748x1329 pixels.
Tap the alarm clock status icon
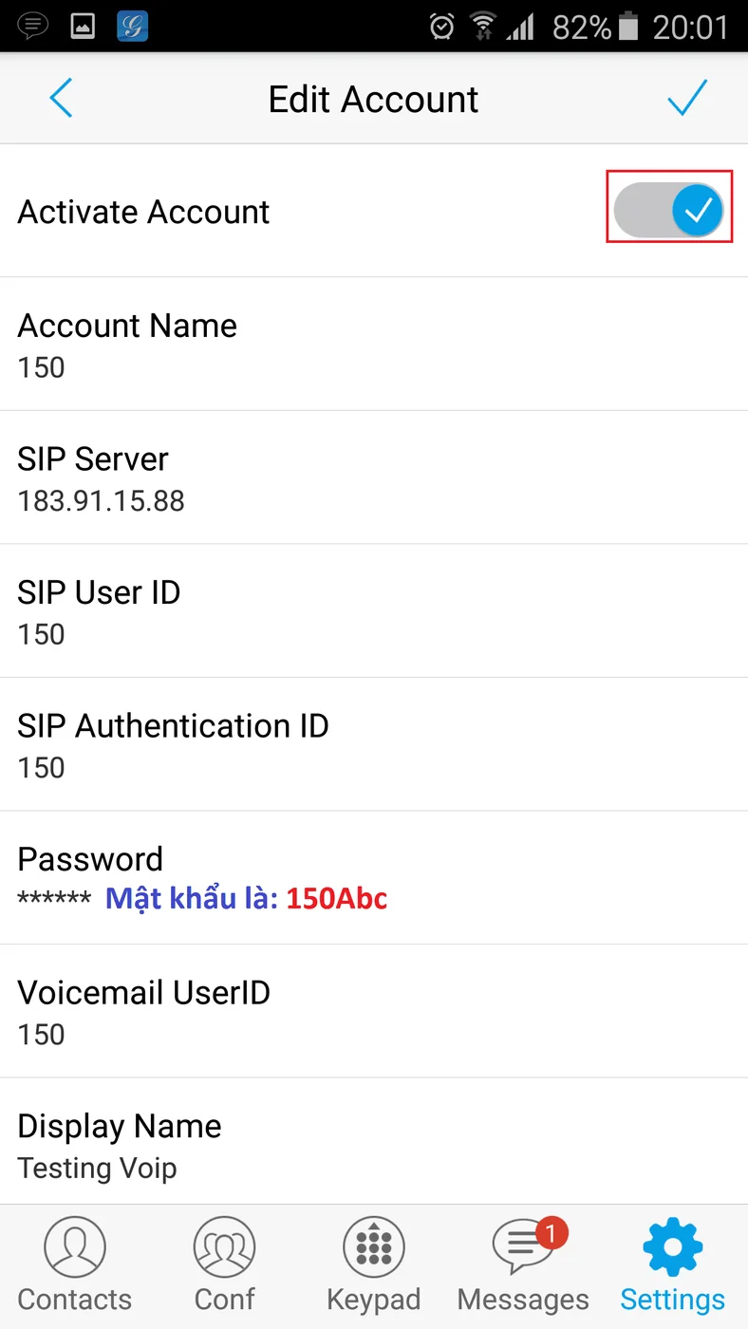tap(442, 27)
